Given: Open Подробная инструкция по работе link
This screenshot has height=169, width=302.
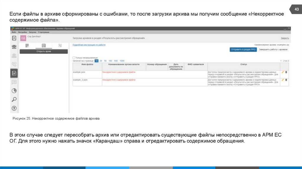Looking at the screenshot, I should (x=89, y=45).
